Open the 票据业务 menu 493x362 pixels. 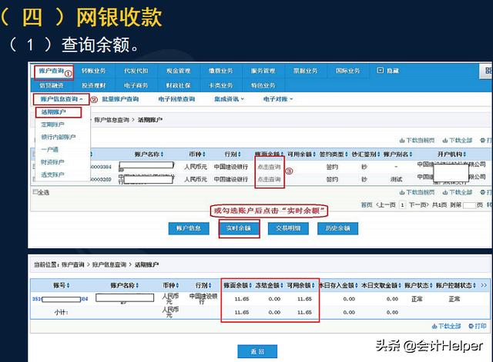pyautogui.click(x=305, y=71)
